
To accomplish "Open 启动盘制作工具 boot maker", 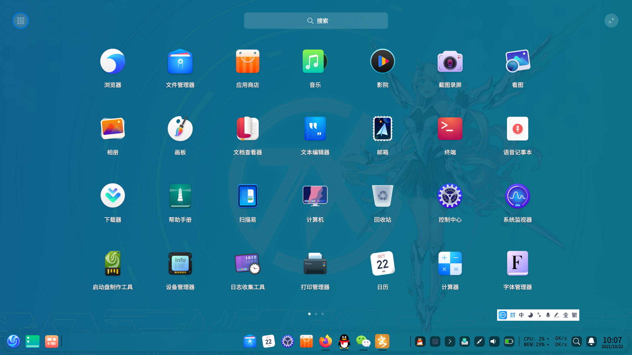I will [x=113, y=264].
